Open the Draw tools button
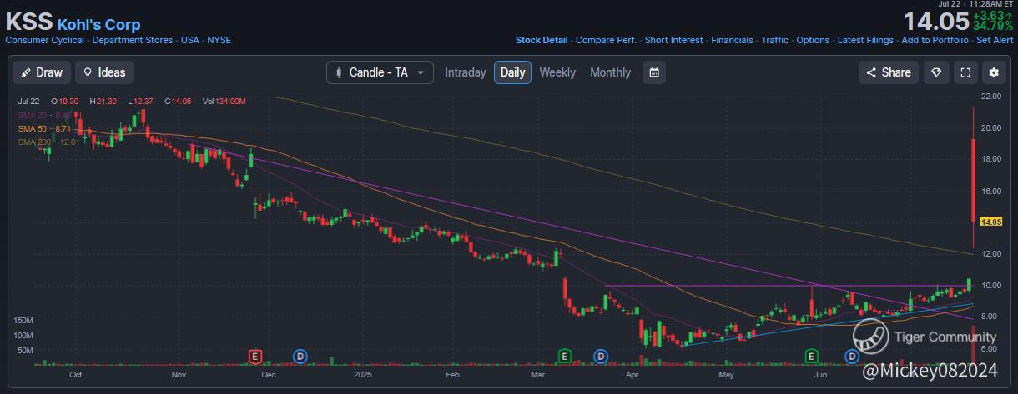1018x394 pixels. coord(42,72)
